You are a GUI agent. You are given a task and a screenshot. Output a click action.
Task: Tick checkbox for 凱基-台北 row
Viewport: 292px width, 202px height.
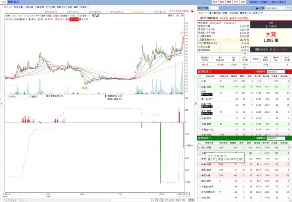[x=199, y=87]
